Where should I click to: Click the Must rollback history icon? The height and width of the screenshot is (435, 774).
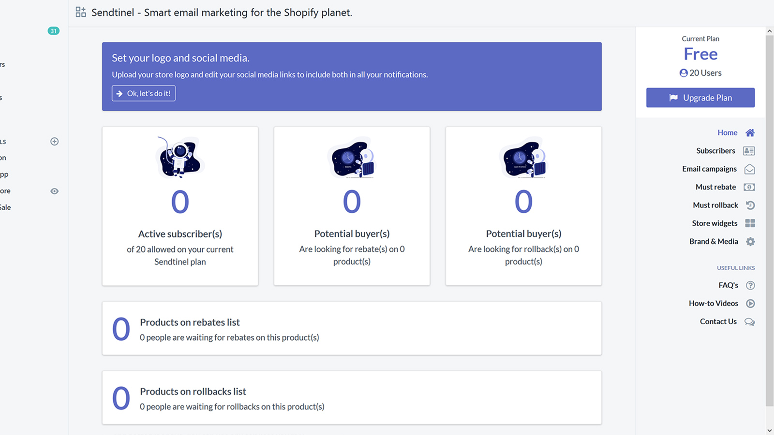coord(750,205)
